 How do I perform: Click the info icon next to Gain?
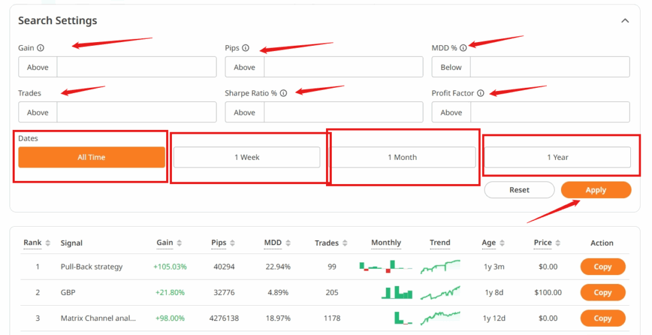click(41, 48)
